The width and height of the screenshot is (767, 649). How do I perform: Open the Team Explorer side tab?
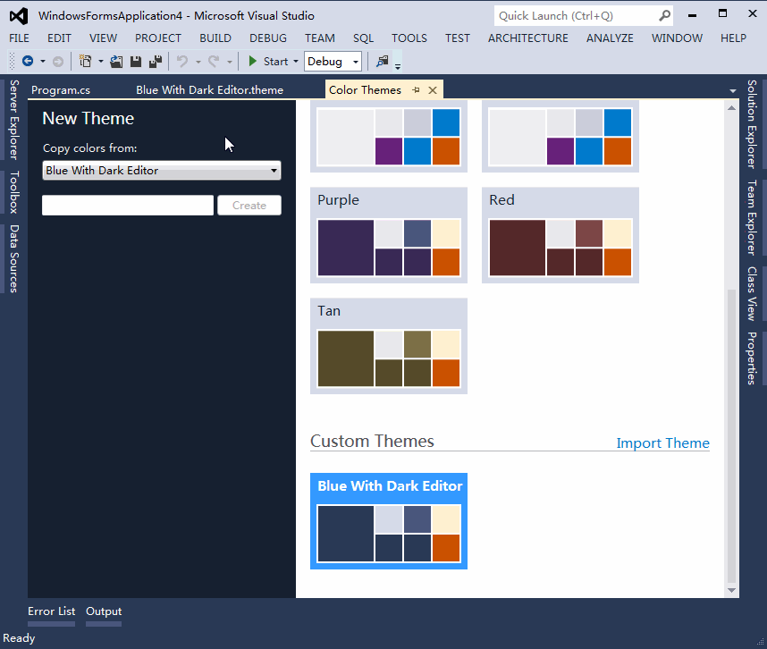click(752, 217)
